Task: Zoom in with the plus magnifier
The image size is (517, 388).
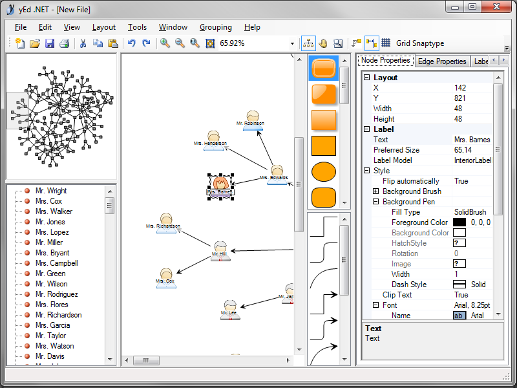Action: (x=165, y=43)
